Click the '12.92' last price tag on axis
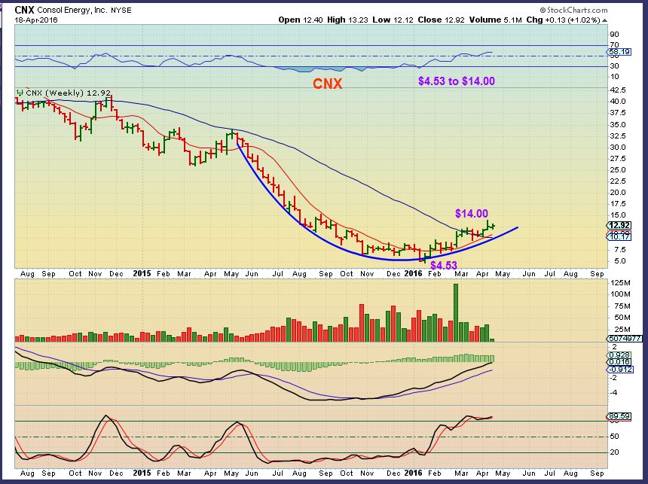 tap(619, 226)
